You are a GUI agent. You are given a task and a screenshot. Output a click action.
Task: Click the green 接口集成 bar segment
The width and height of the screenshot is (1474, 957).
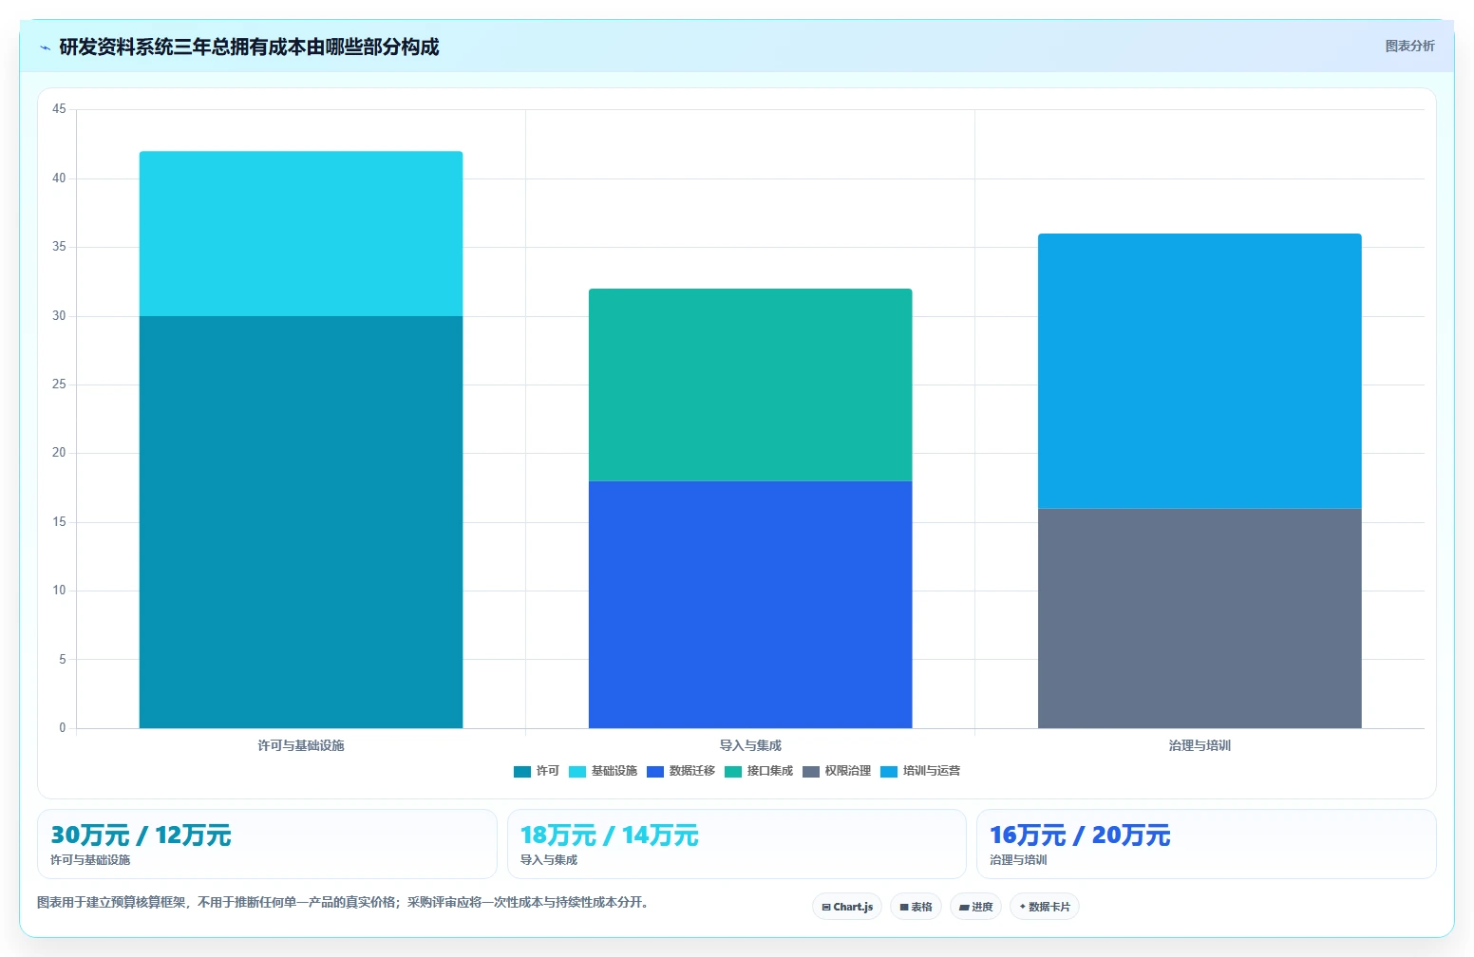(x=750, y=385)
